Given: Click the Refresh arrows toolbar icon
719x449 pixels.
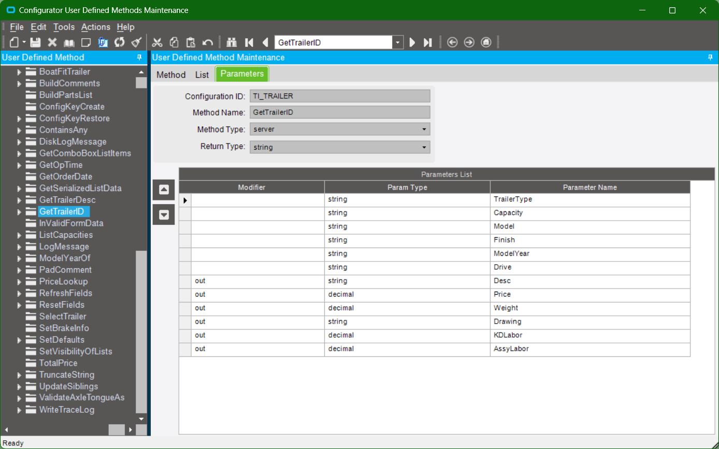Looking at the screenshot, I should coord(120,42).
